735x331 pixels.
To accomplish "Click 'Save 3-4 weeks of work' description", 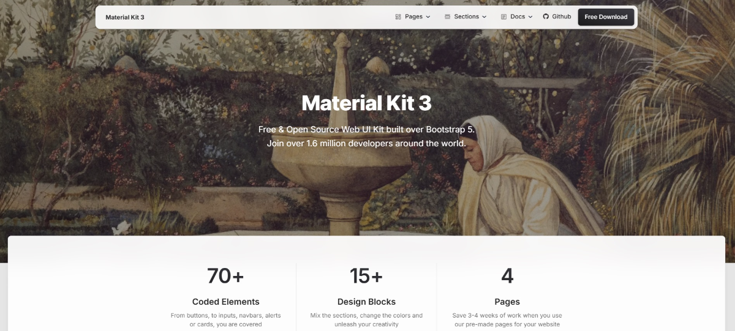I will (x=507, y=320).
